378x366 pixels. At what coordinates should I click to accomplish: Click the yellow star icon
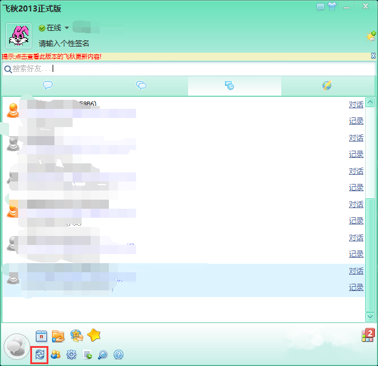tap(94, 335)
